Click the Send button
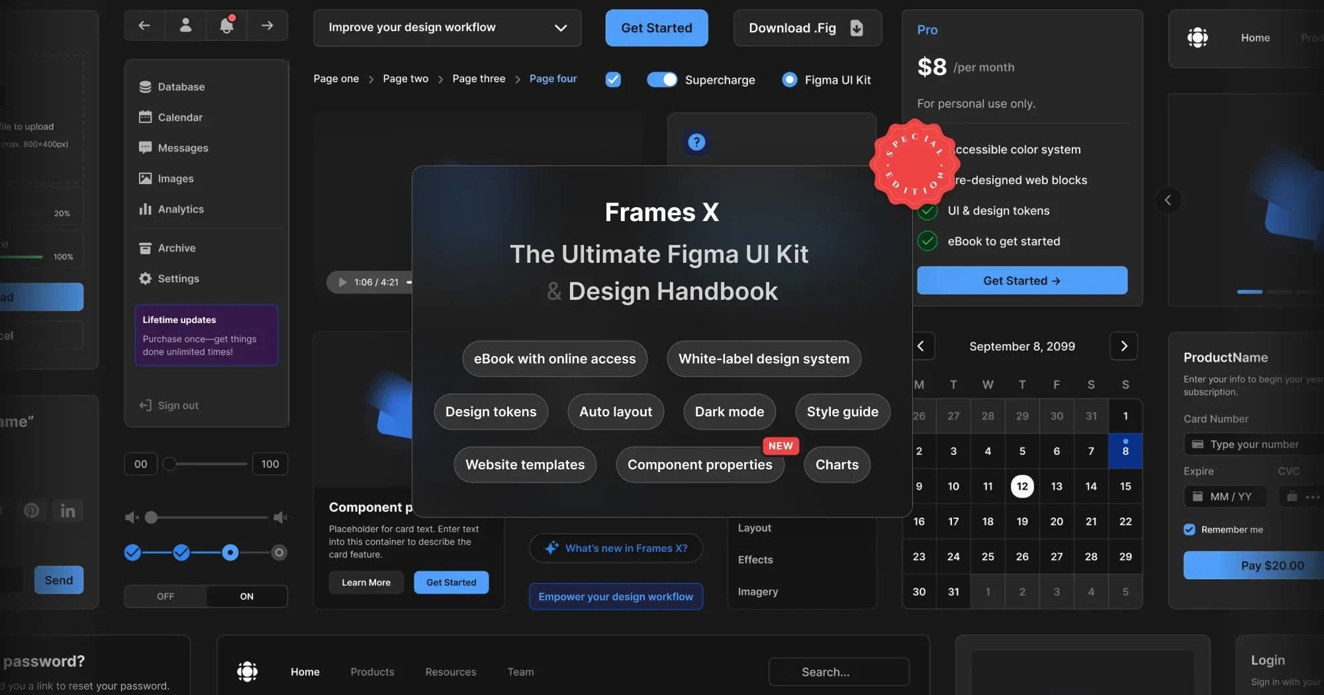Screen dimensions: 1324x695 tap(59, 580)
